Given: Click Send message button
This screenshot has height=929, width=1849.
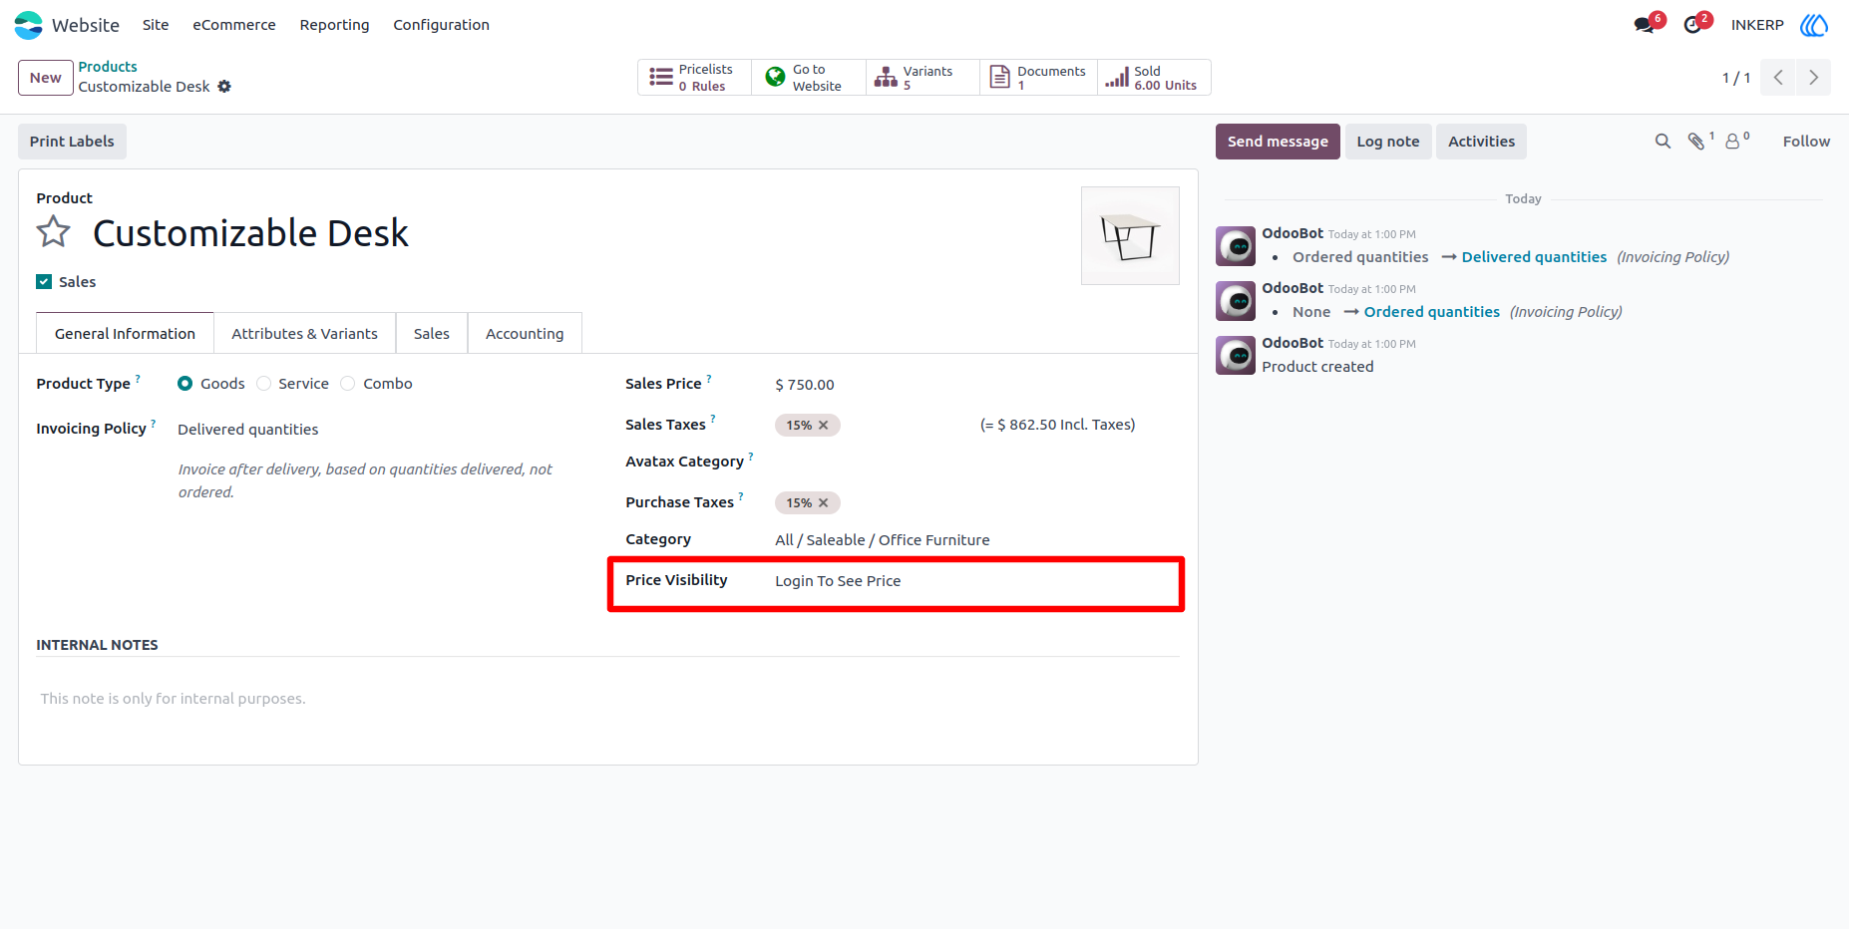Looking at the screenshot, I should pyautogui.click(x=1278, y=142).
